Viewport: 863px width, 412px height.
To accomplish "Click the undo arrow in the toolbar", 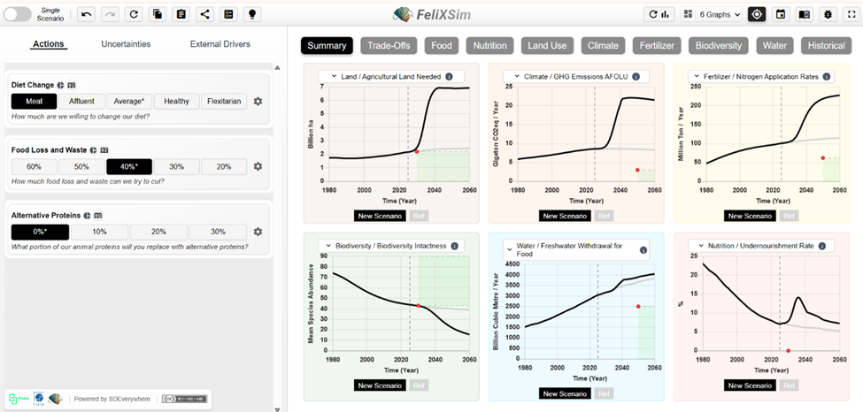I will click(86, 14).
